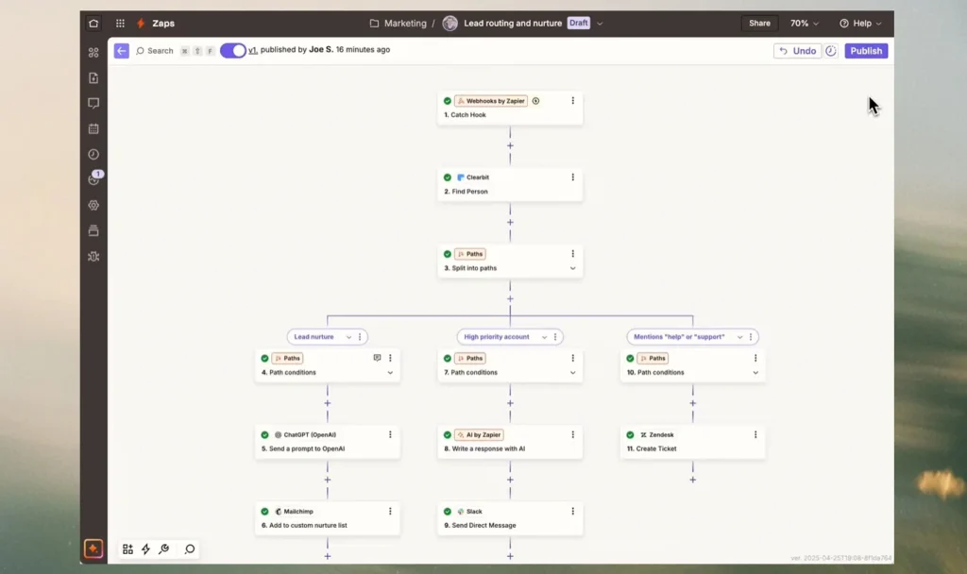Open the calendar icon in left sidebar
This screenshot has height=574, width=967.
[93, 128]
